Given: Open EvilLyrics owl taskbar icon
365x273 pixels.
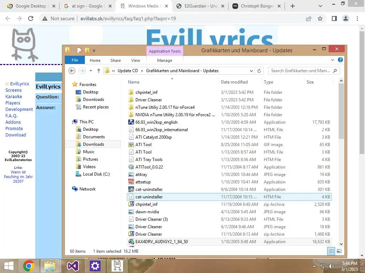Looking at the screenshot, I should 117,266.
